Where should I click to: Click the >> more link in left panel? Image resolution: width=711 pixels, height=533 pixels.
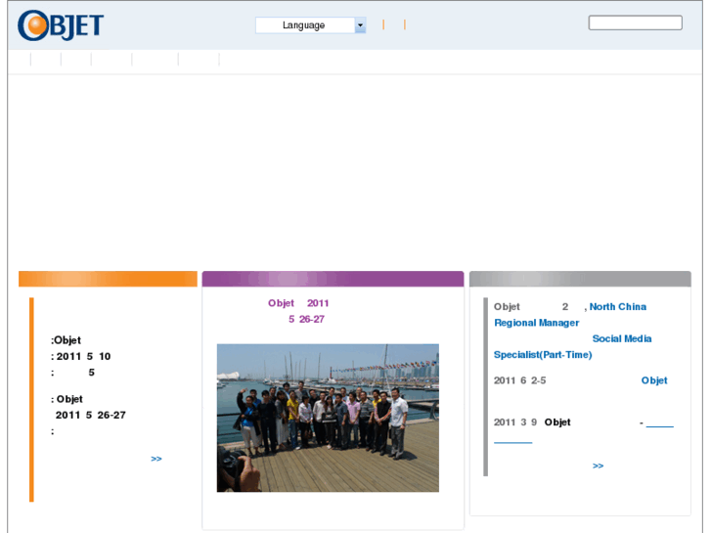(x=156, y=459)
